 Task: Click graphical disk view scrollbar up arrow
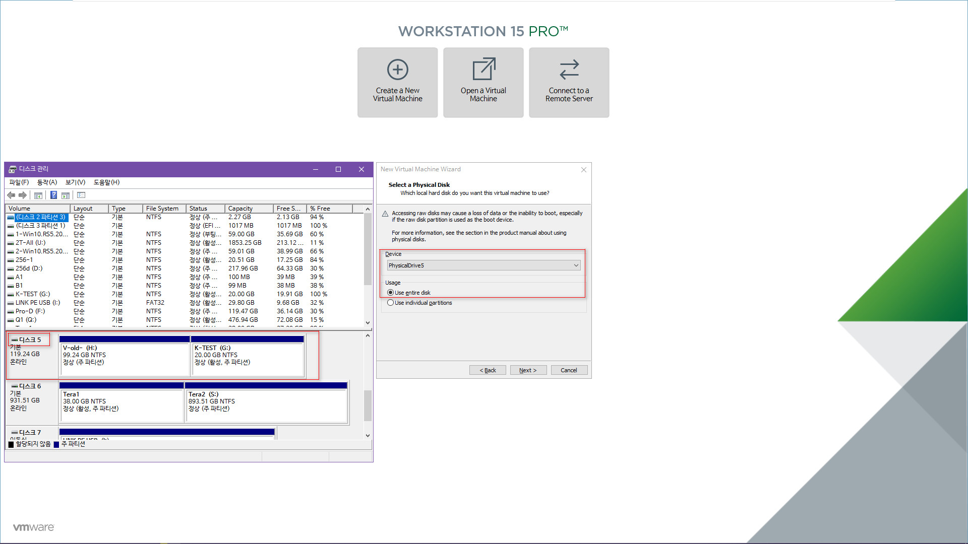pos(368,335)
